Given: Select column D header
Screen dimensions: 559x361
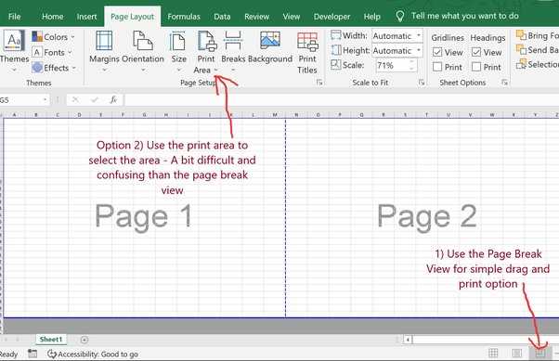Looking at the screenshot, I should point(79,115).
